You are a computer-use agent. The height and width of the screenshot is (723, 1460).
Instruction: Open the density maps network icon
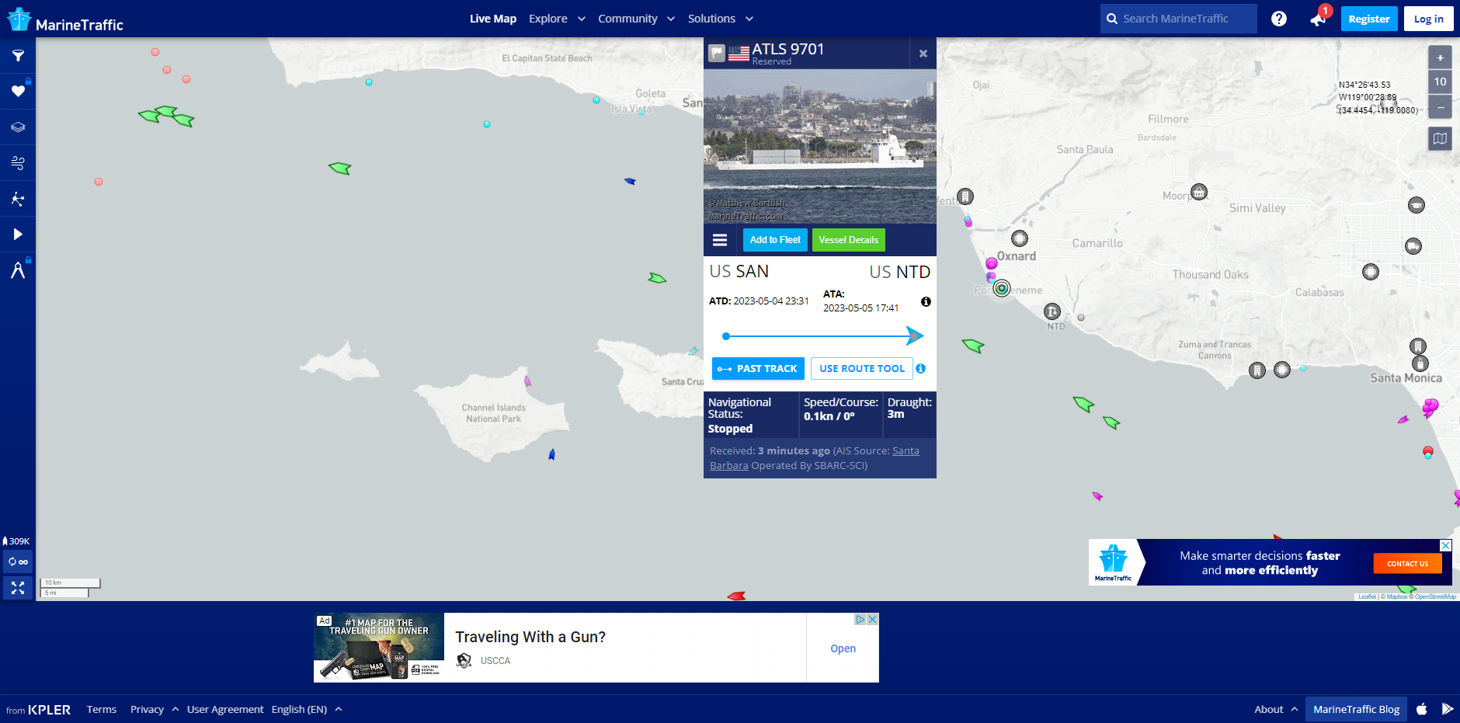point(18,199)
